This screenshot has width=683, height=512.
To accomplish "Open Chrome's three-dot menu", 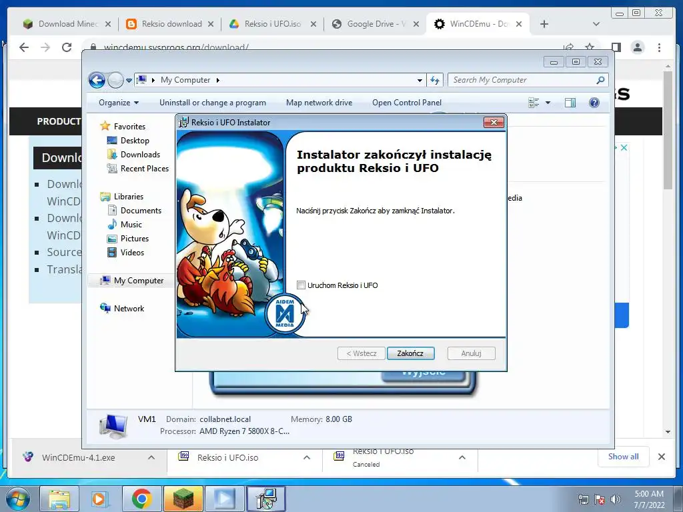I will pyautogui.click(x=660, y=47).
